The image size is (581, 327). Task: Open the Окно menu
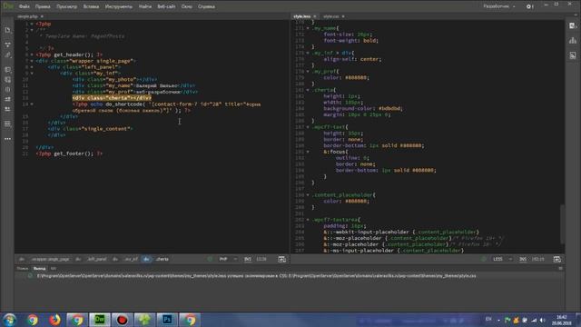[x=186, y=6]
